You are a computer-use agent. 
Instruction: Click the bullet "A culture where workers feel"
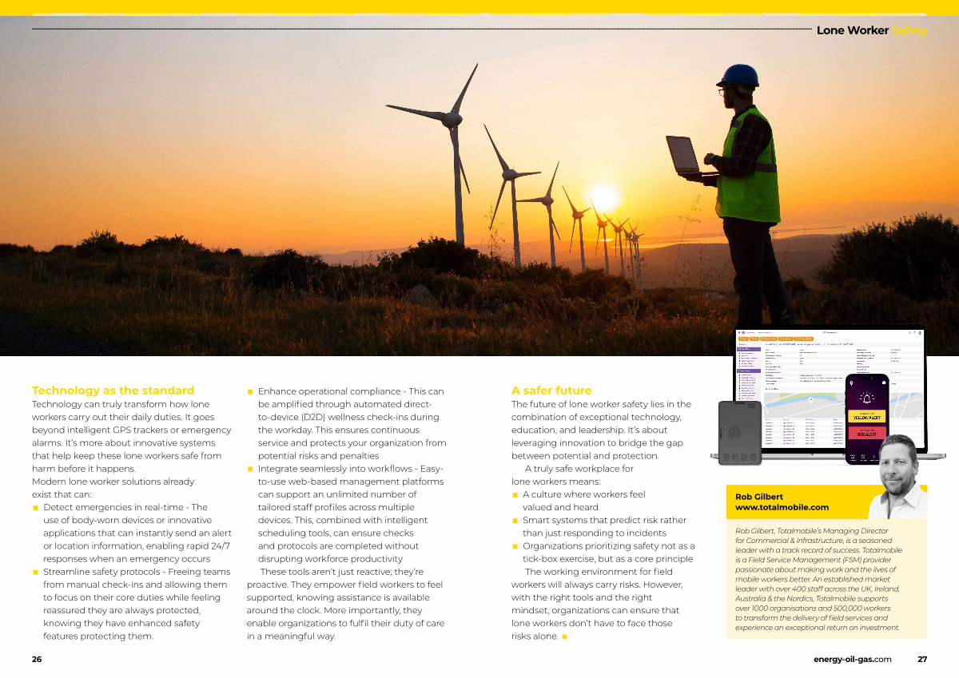click(x=584, y=494)
